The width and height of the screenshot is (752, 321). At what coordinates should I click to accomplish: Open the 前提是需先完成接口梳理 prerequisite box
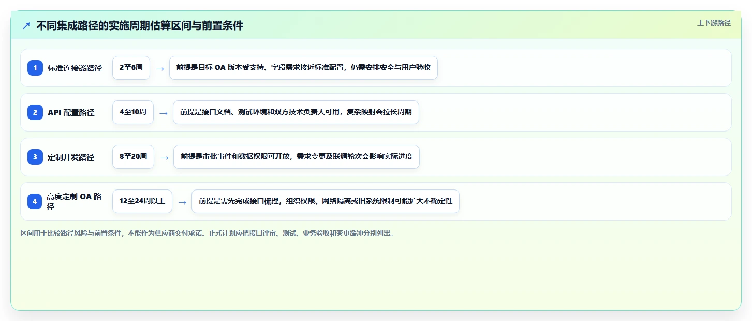tap(326, 201)
